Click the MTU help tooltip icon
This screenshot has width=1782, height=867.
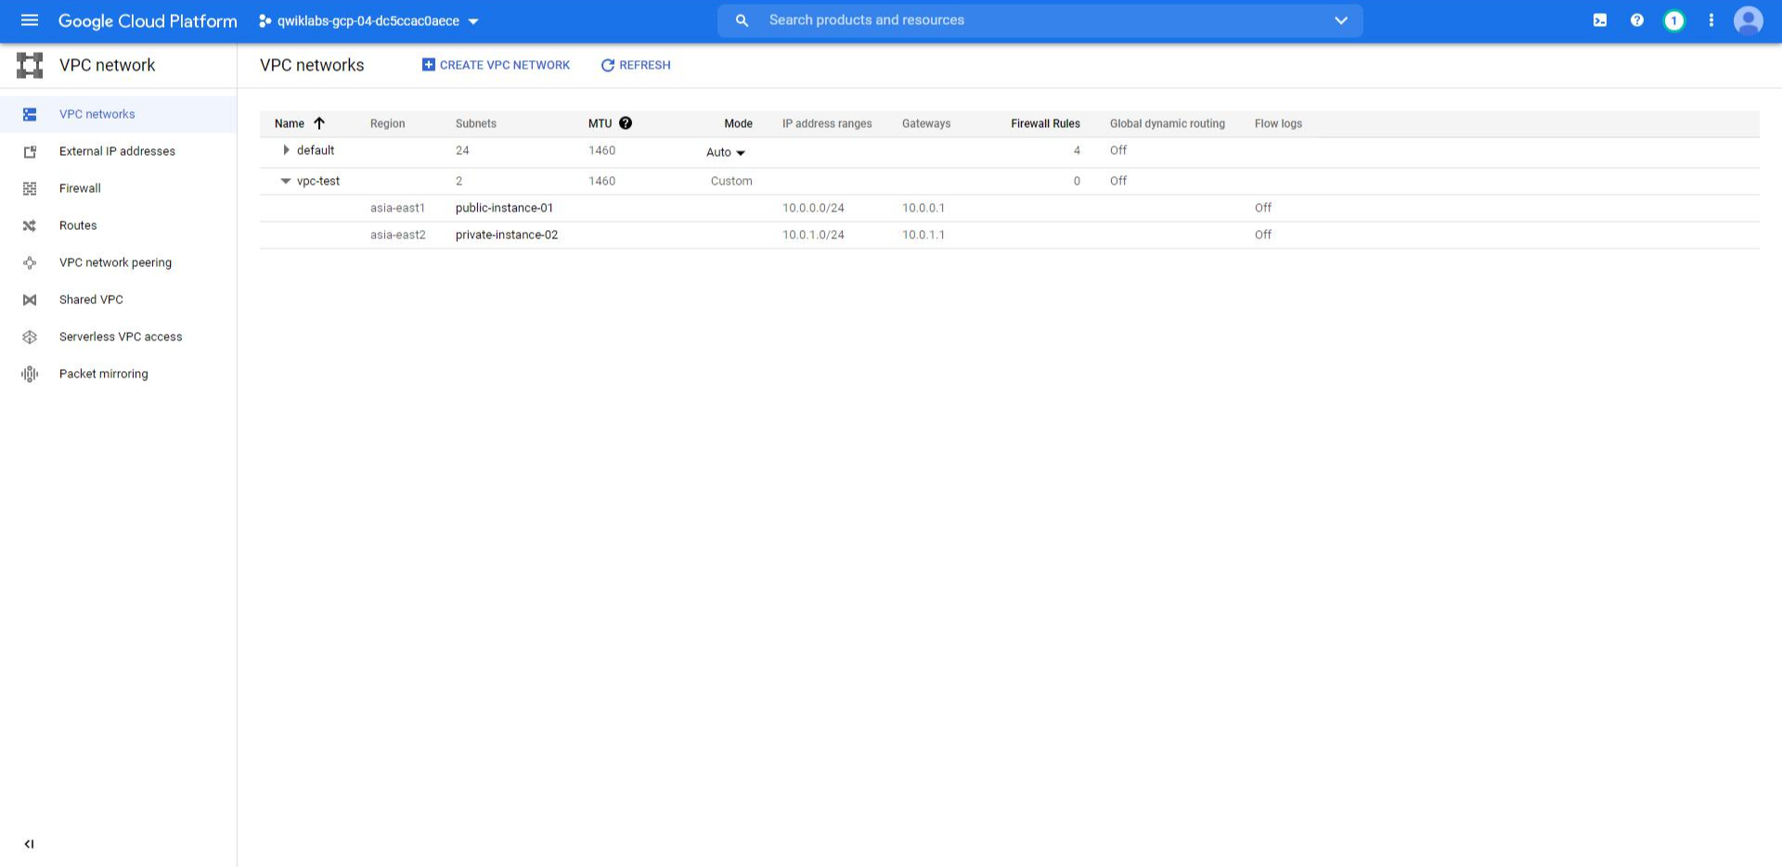(x=626, y=122)
